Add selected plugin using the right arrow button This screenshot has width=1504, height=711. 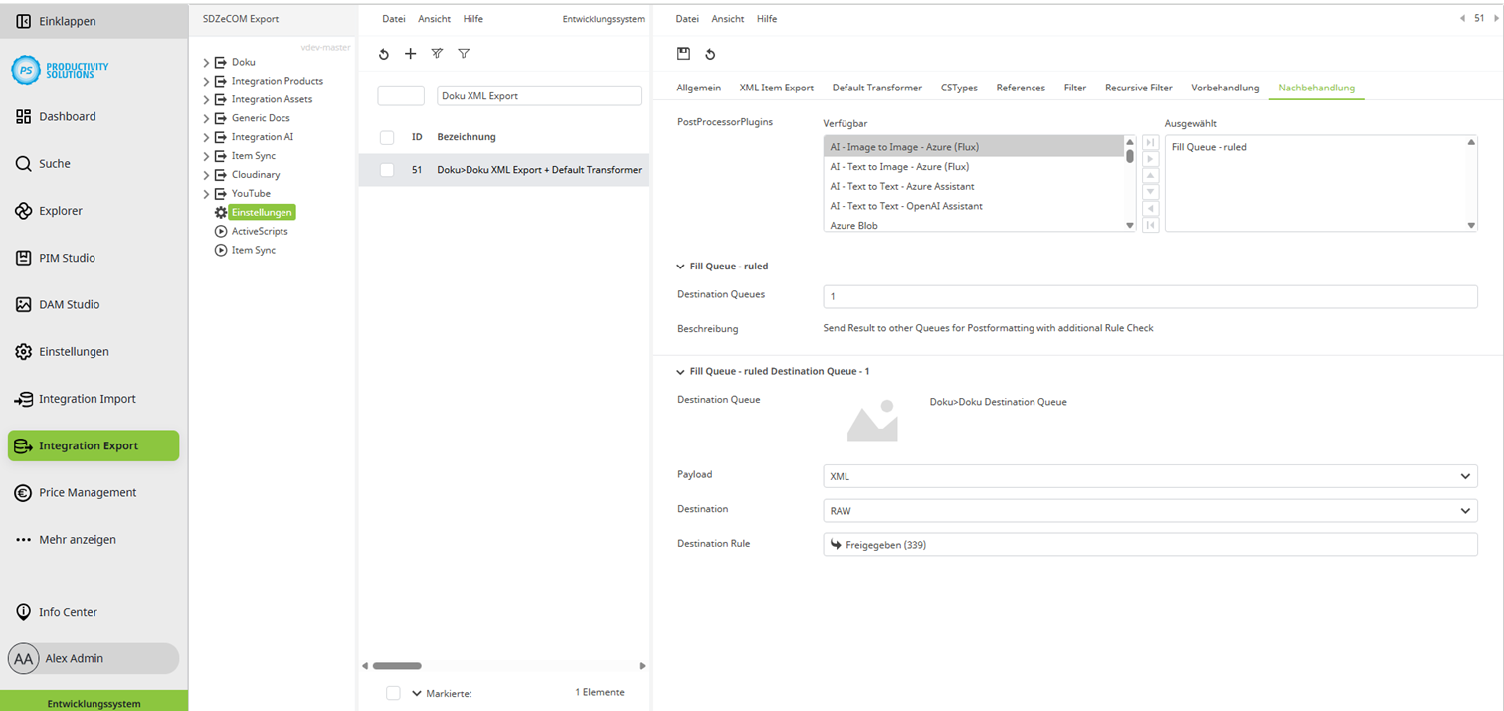tap(1151, 159)
